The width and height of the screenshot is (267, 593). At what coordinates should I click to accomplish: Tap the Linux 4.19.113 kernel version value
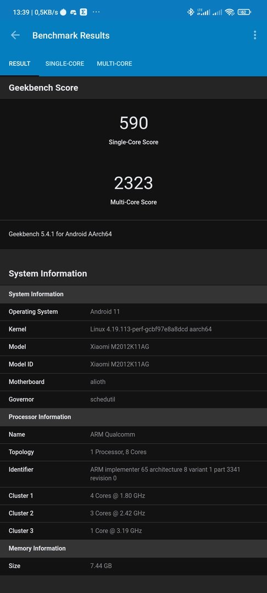tap(151, 329)
